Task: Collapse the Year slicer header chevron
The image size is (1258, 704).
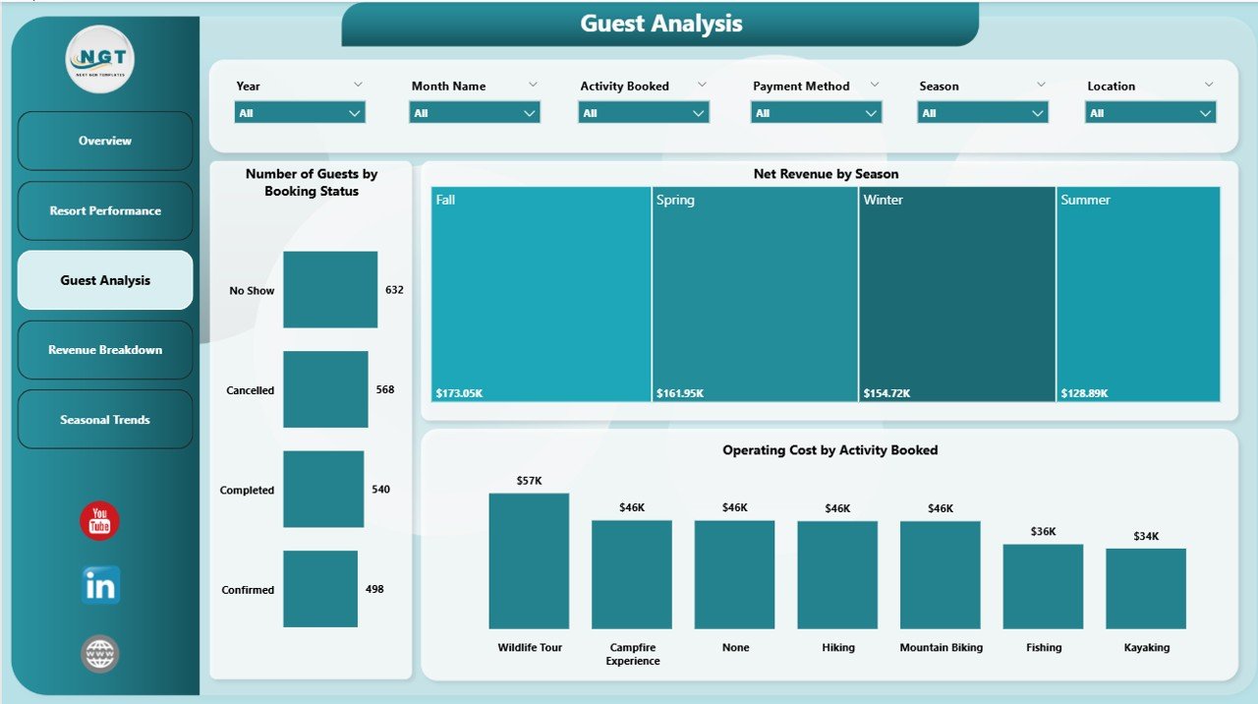Action: coord(358,85)
